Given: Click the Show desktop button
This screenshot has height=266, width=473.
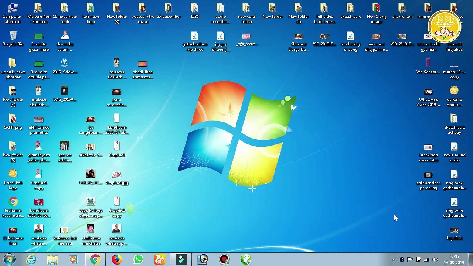Looking at the screenshot, I should [x=470, y=260].
